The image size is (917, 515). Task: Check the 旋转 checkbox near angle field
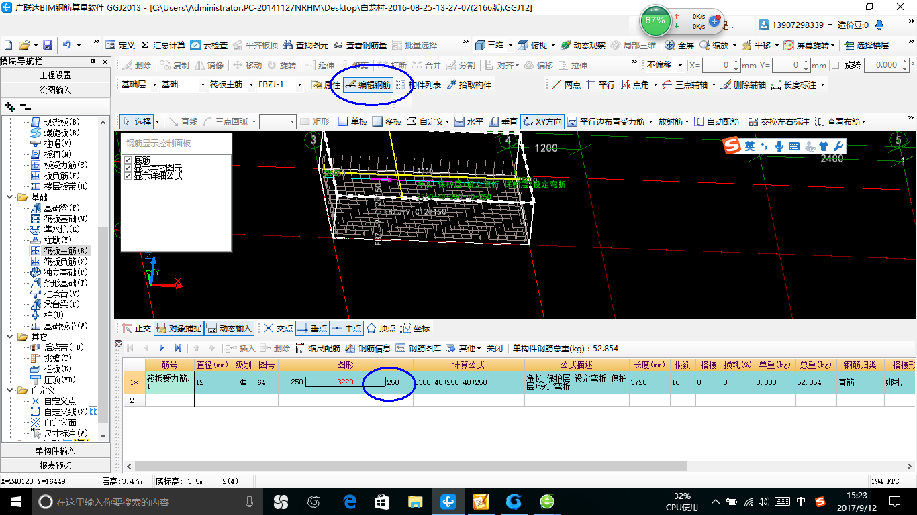pyautogui.click(x=835, y=65)
